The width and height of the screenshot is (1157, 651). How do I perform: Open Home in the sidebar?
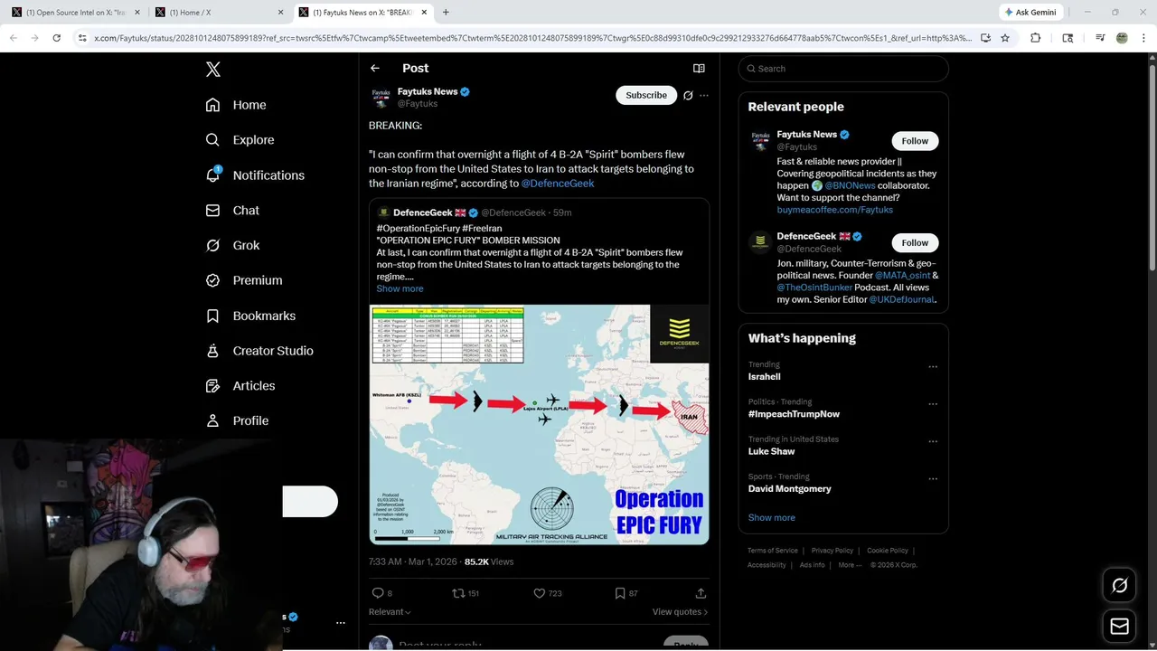point(235,105)
